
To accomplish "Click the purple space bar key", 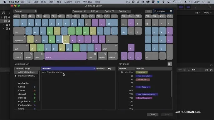I will (66, 56).
